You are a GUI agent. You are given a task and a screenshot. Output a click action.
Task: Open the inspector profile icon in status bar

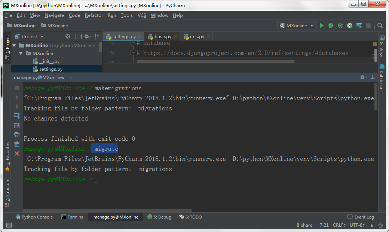click(x=380, y=225)
